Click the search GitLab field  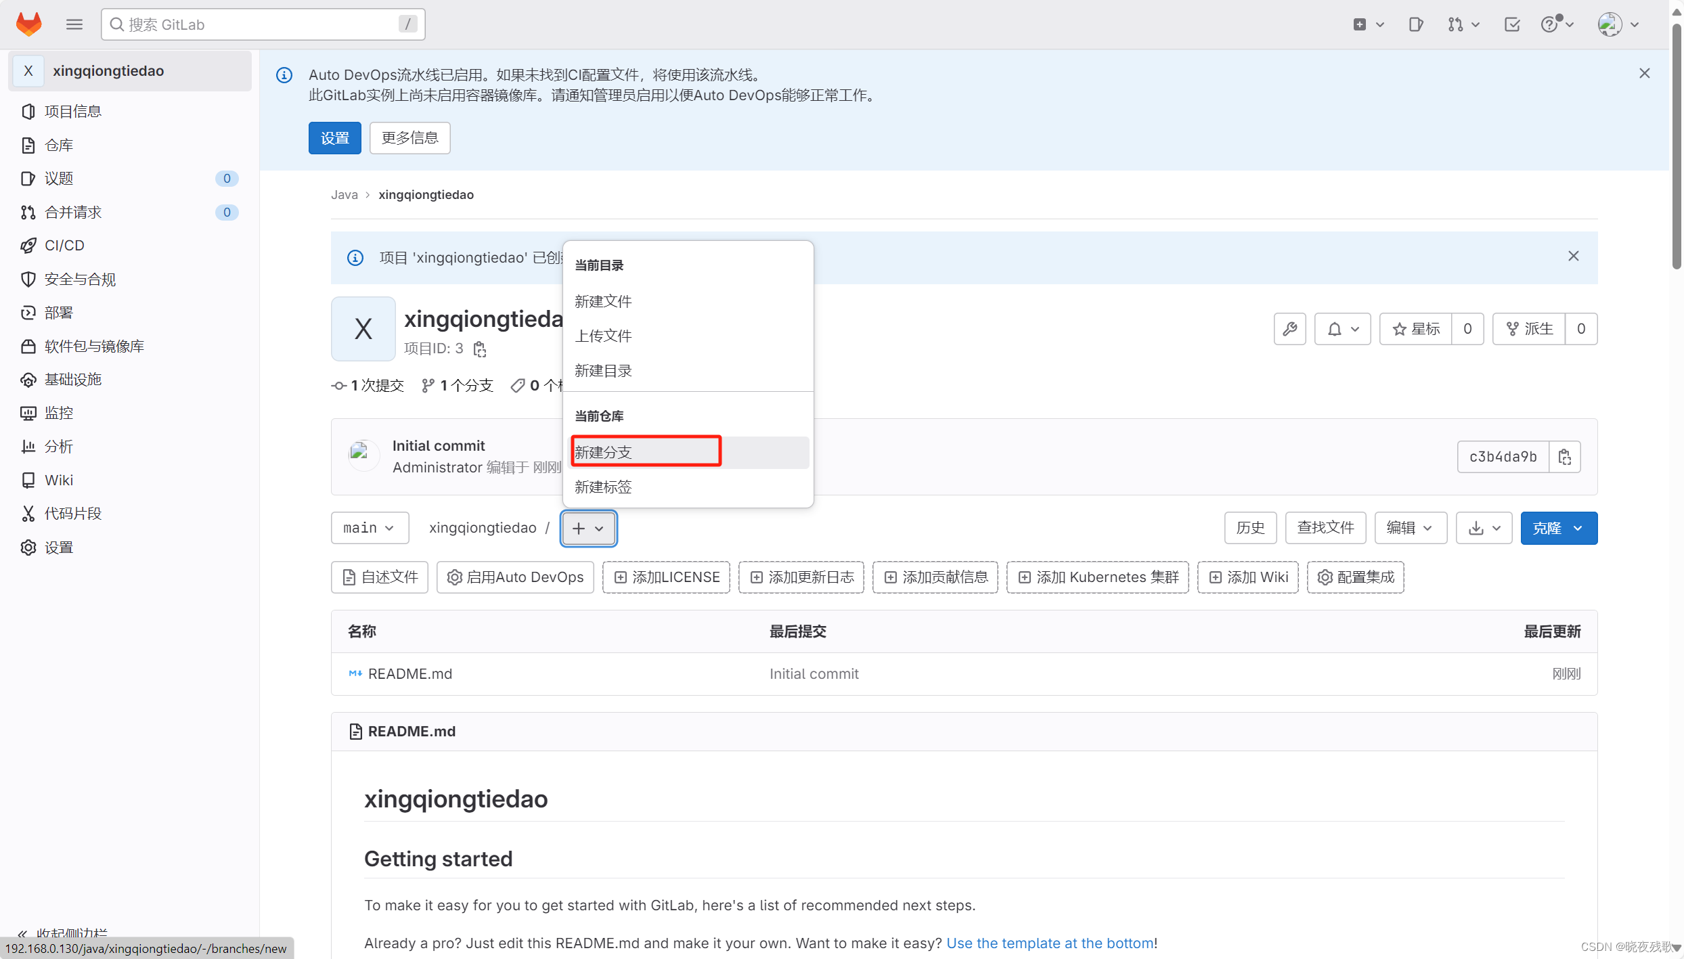click(x=263, y=24)
